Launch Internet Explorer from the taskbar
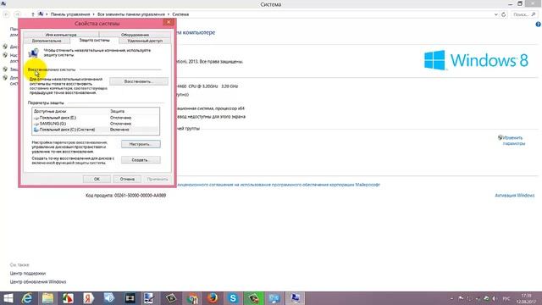542x305 pixels. click(x=27, y=298)
